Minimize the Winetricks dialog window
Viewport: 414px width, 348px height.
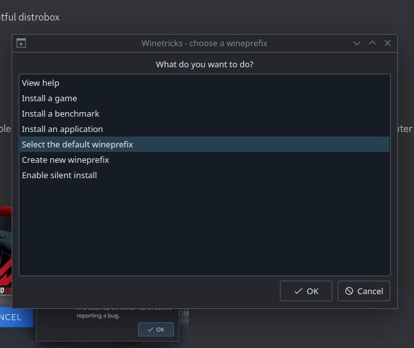pyautogui.click(x=357, y=43)
